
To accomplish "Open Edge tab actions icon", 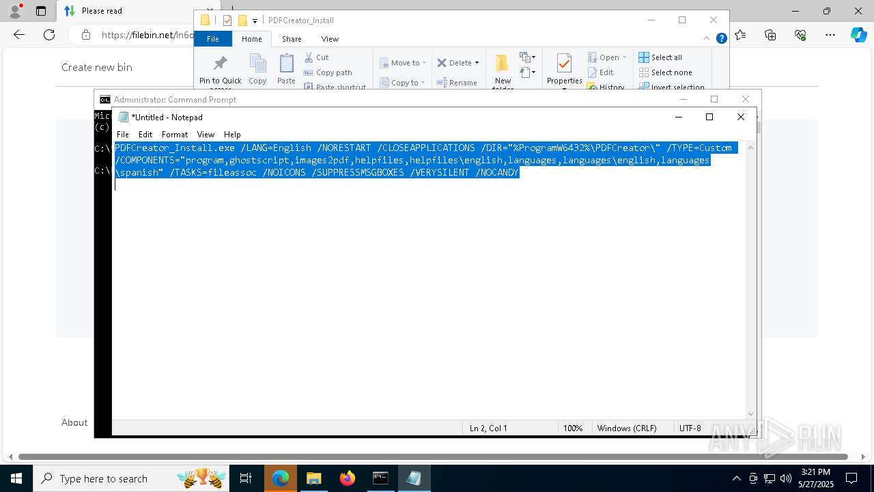I will (x=41, y=11).
